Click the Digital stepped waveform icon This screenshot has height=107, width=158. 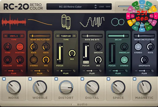92,22
